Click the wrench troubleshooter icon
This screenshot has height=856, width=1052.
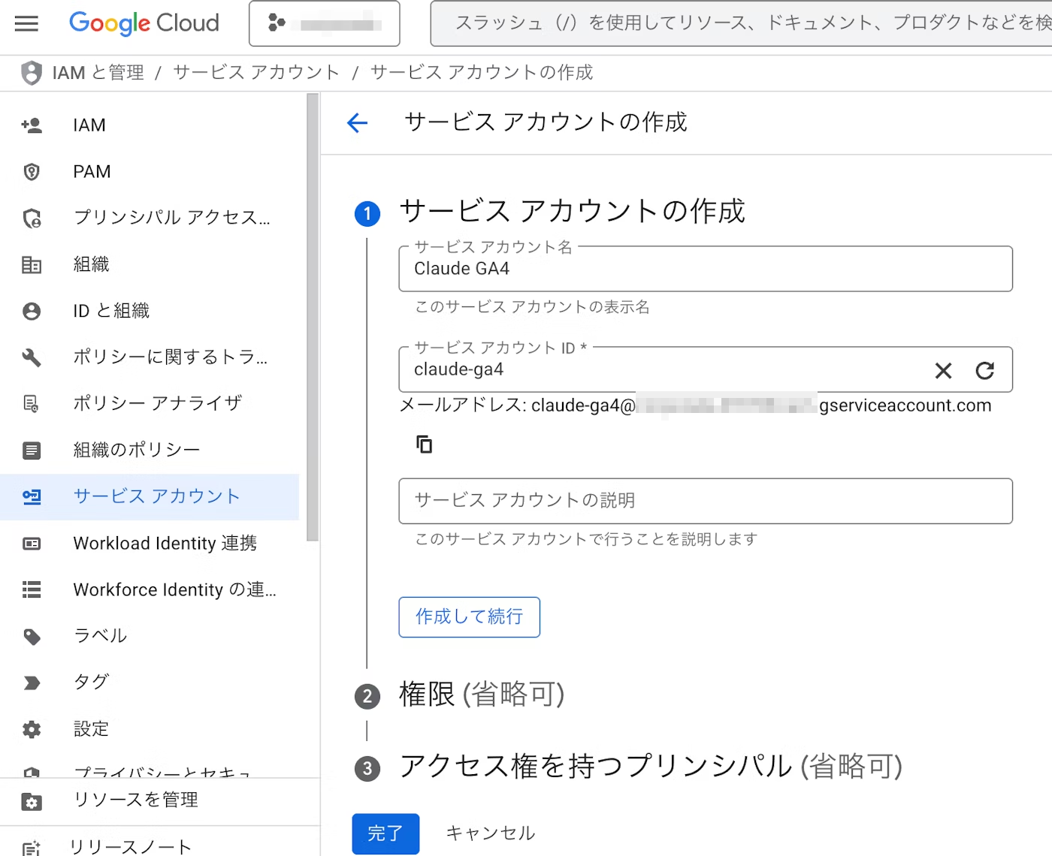coord(32,357)
